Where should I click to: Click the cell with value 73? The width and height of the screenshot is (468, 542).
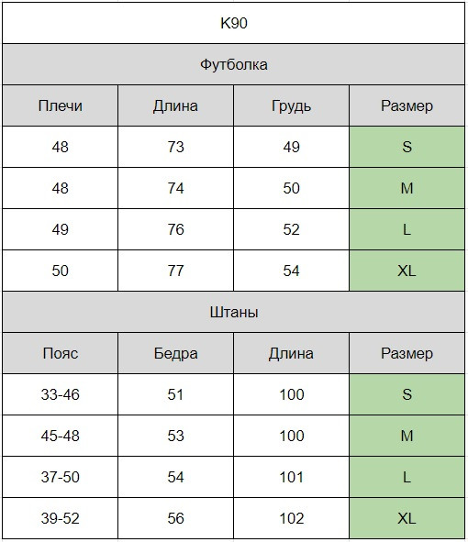click(175, 147)
